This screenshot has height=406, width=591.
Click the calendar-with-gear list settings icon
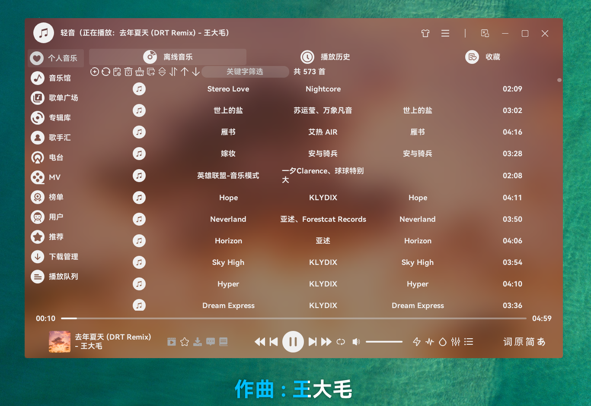tap(117, 72)
